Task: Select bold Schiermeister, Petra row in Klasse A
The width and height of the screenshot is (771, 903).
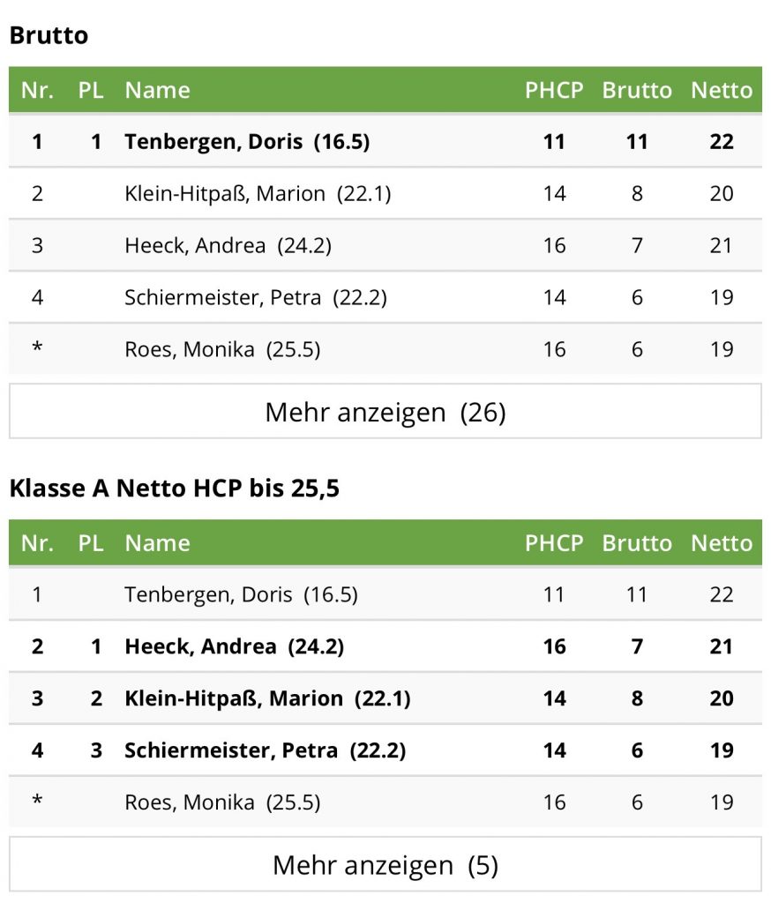Action: click(x=385, y=750)
